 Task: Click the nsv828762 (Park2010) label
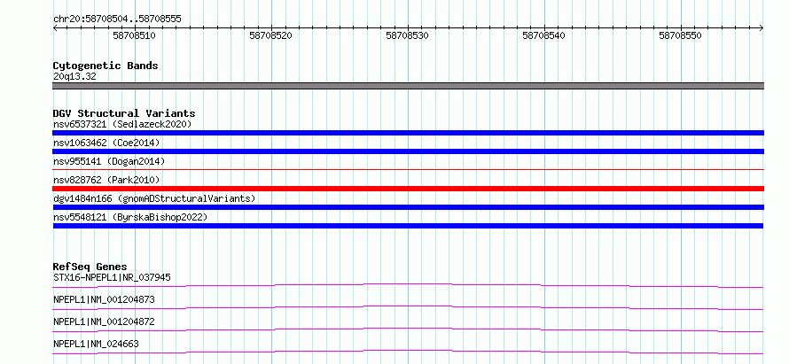[x=106, y=180]
